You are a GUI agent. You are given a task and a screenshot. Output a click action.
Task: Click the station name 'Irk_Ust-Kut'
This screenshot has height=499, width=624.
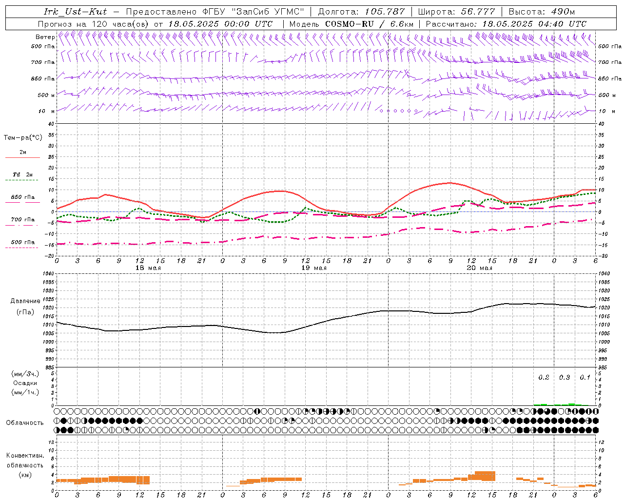[76, 12]
